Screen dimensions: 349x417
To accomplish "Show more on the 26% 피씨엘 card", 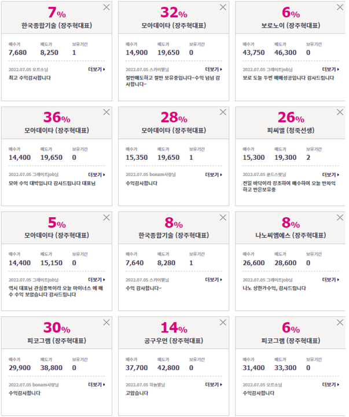I will coord(330,175).
